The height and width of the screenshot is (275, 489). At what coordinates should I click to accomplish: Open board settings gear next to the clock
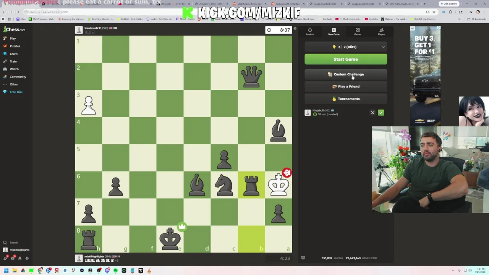pyautogui.click(x=295, y=29)
